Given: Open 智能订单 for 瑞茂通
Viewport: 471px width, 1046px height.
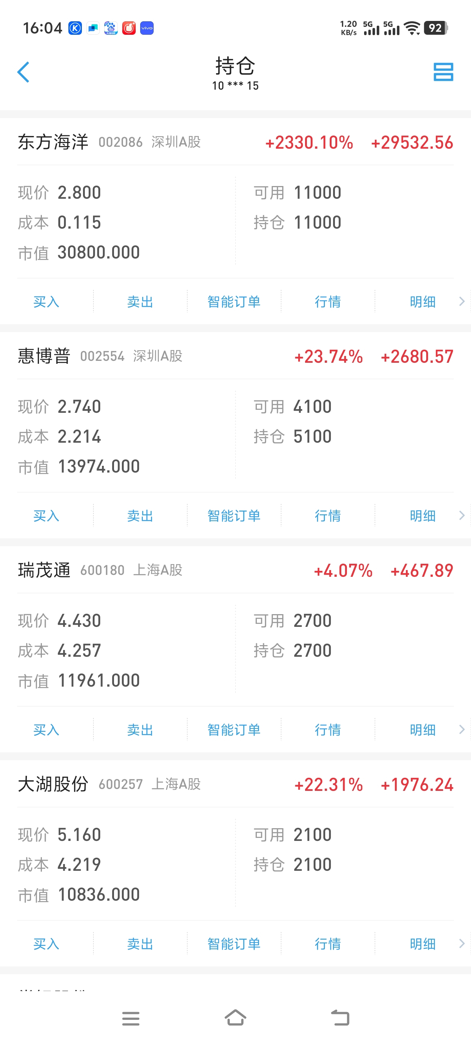Looking at the screenshot, I should (x=234, y=730).
